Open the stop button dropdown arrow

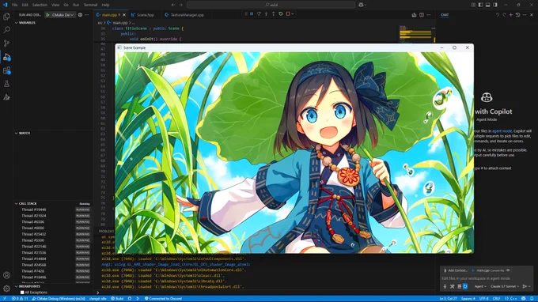pyautogui.click(x=292, y=13)
